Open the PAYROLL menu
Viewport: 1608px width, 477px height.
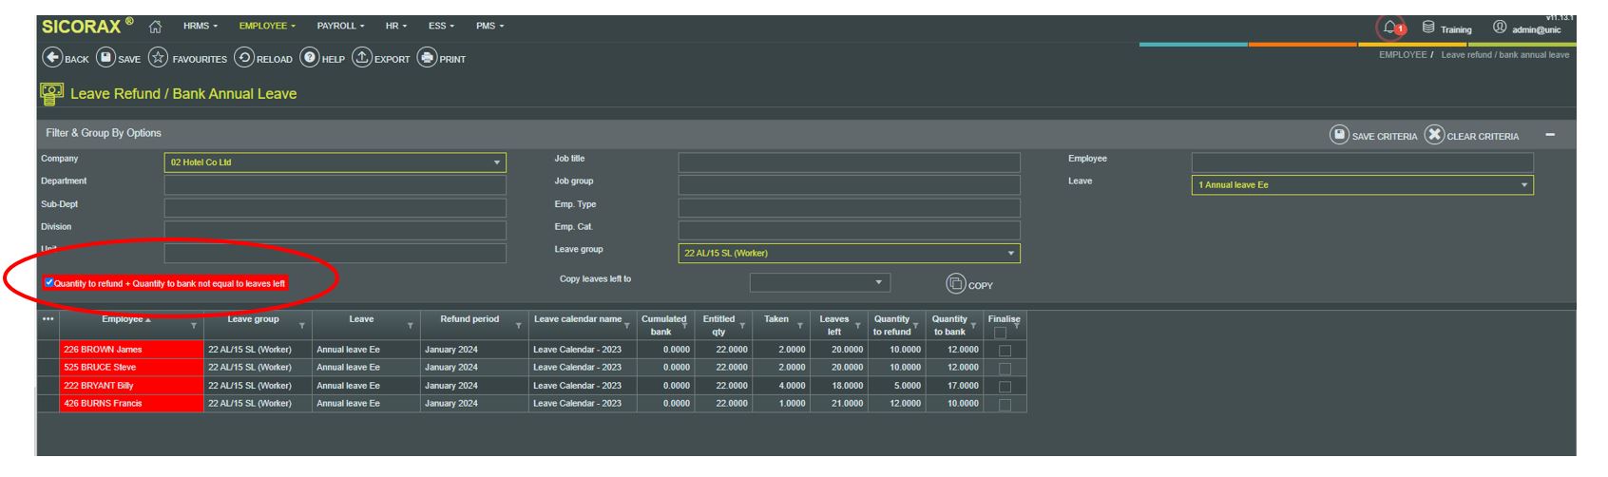click(x=340, y=26)
